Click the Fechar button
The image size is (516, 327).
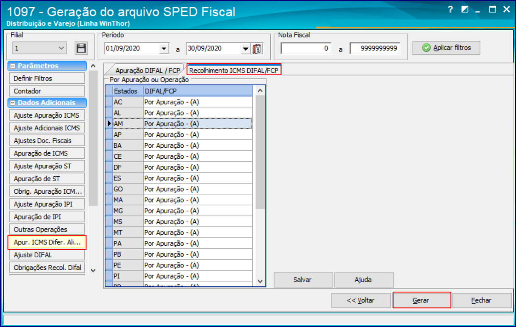pyautogui.click(x=482, y=300)
